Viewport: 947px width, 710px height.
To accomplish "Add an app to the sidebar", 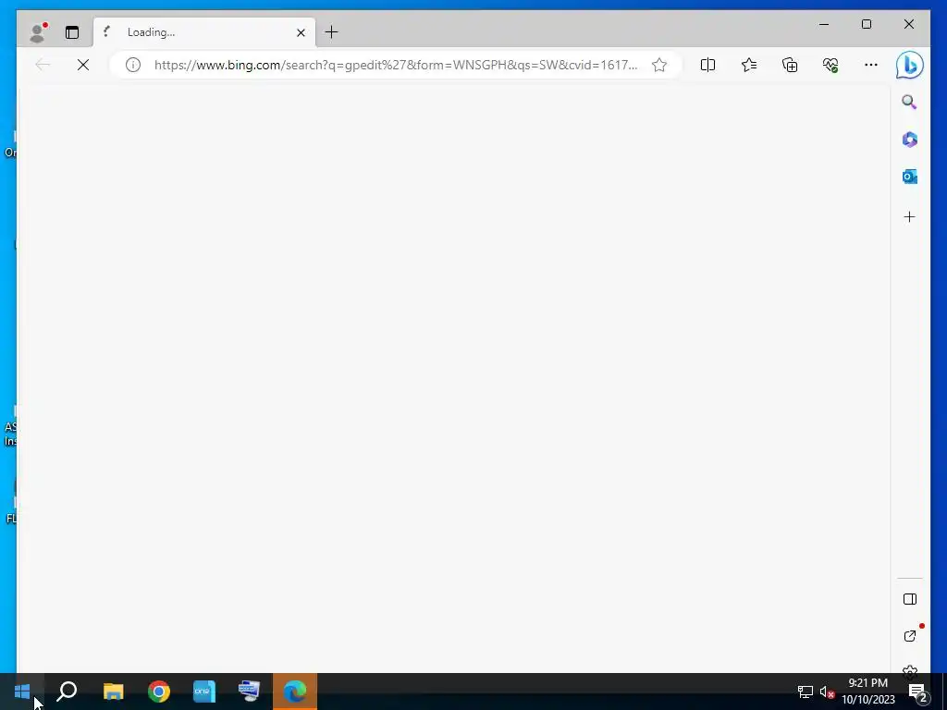I will 910,216.
